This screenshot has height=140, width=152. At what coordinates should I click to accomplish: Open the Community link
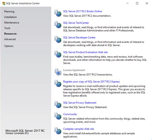point(70,114)
